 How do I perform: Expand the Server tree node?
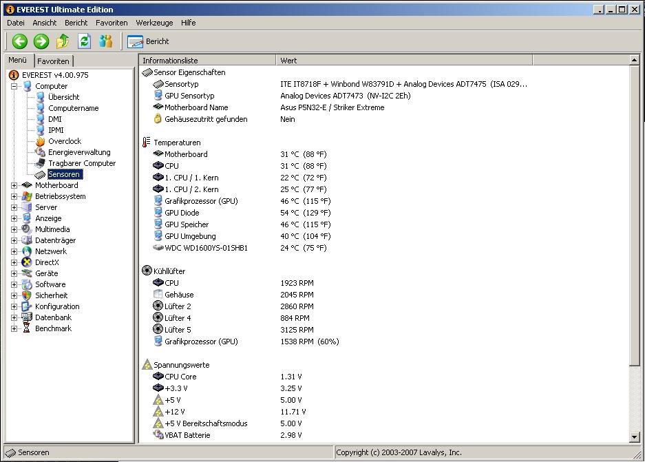click(x=14, y=208)
